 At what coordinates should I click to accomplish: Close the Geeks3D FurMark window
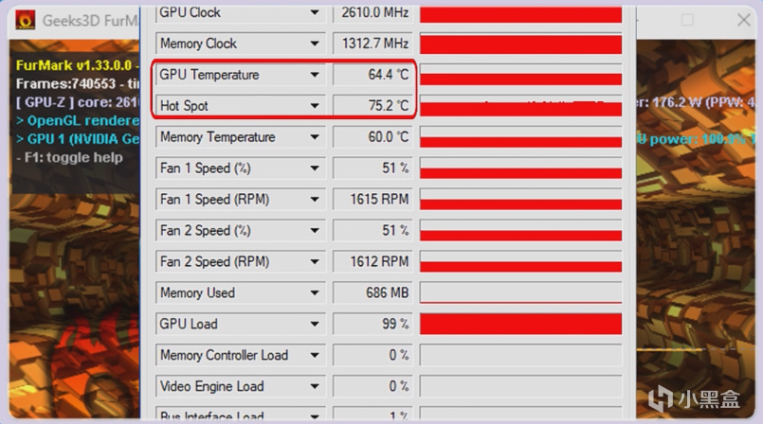743,20
